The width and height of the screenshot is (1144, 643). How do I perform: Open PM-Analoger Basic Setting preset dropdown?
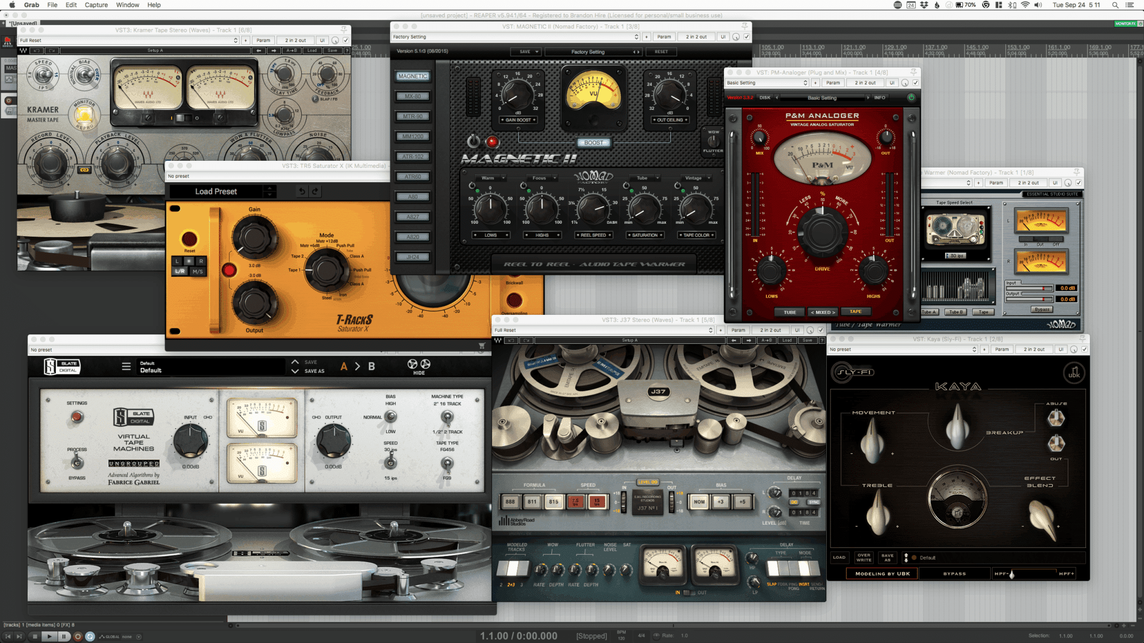click(767, 83)
